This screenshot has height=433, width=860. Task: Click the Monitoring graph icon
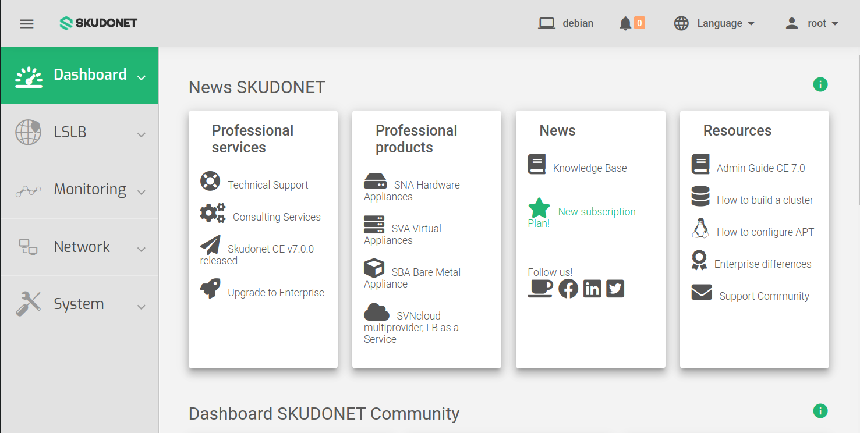tap(28, 190)
